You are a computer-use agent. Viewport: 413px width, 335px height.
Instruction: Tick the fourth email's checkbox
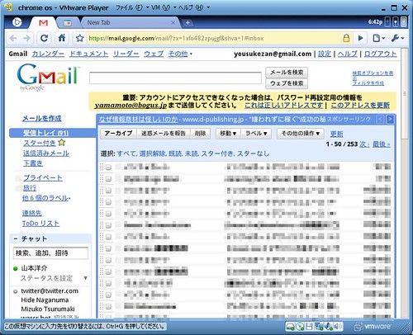[x=108, y=202]
